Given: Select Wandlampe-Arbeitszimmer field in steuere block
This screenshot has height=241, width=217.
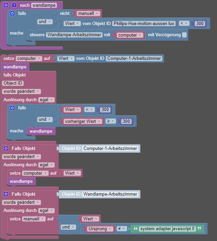Looking at the screenshot, I should pyautogui.click(x=74, y=35).
